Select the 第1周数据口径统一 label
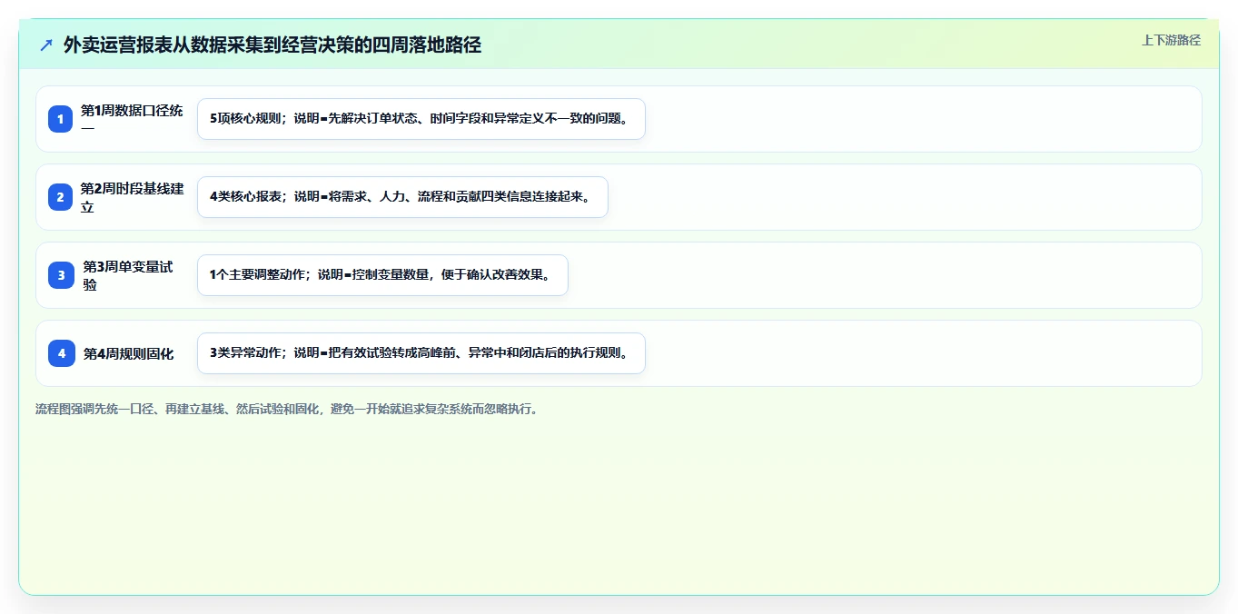Screen dimensions: 1238x614 pos(133,119)
